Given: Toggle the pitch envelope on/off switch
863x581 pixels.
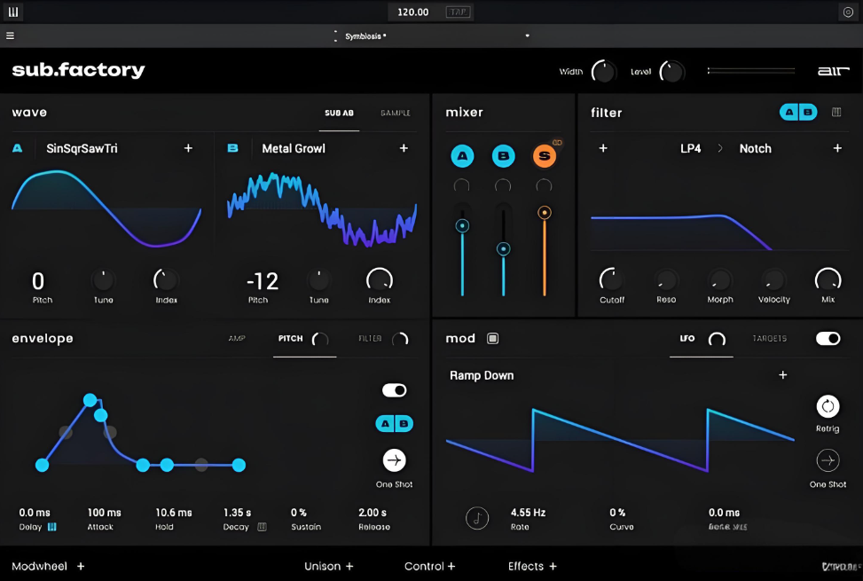Looking at the screenshot, I should pos(394,390).
